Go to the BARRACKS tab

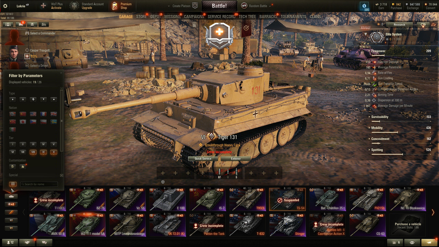[268, 16]
